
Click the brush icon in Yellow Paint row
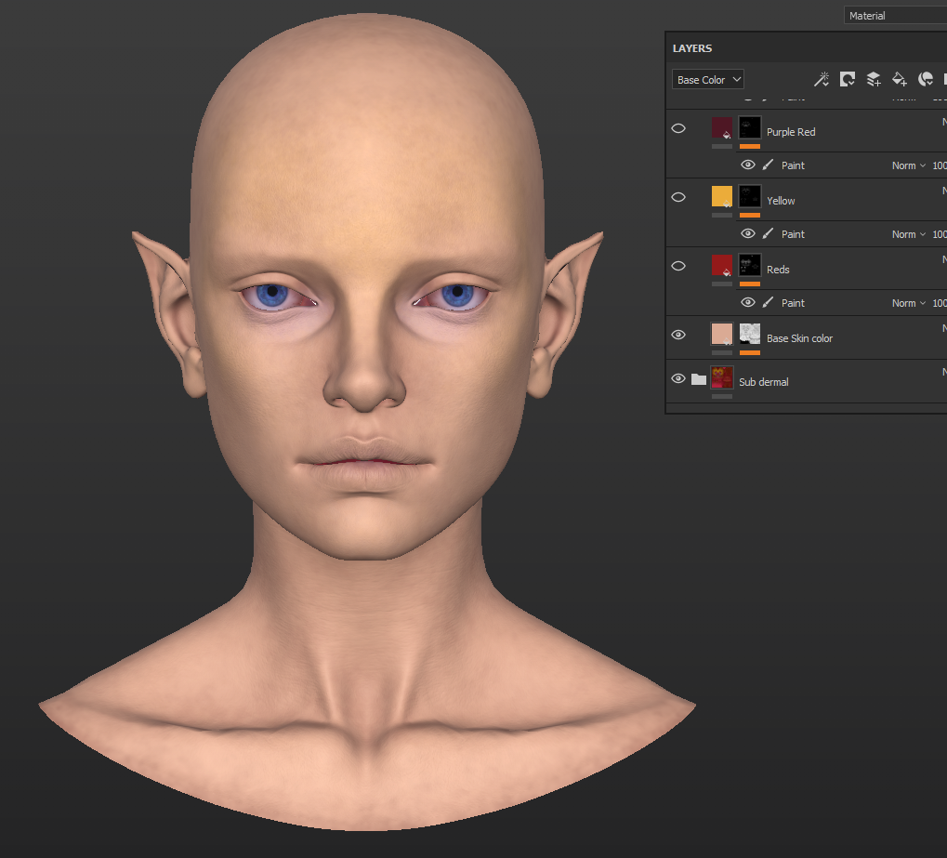(x=768, y=234)
